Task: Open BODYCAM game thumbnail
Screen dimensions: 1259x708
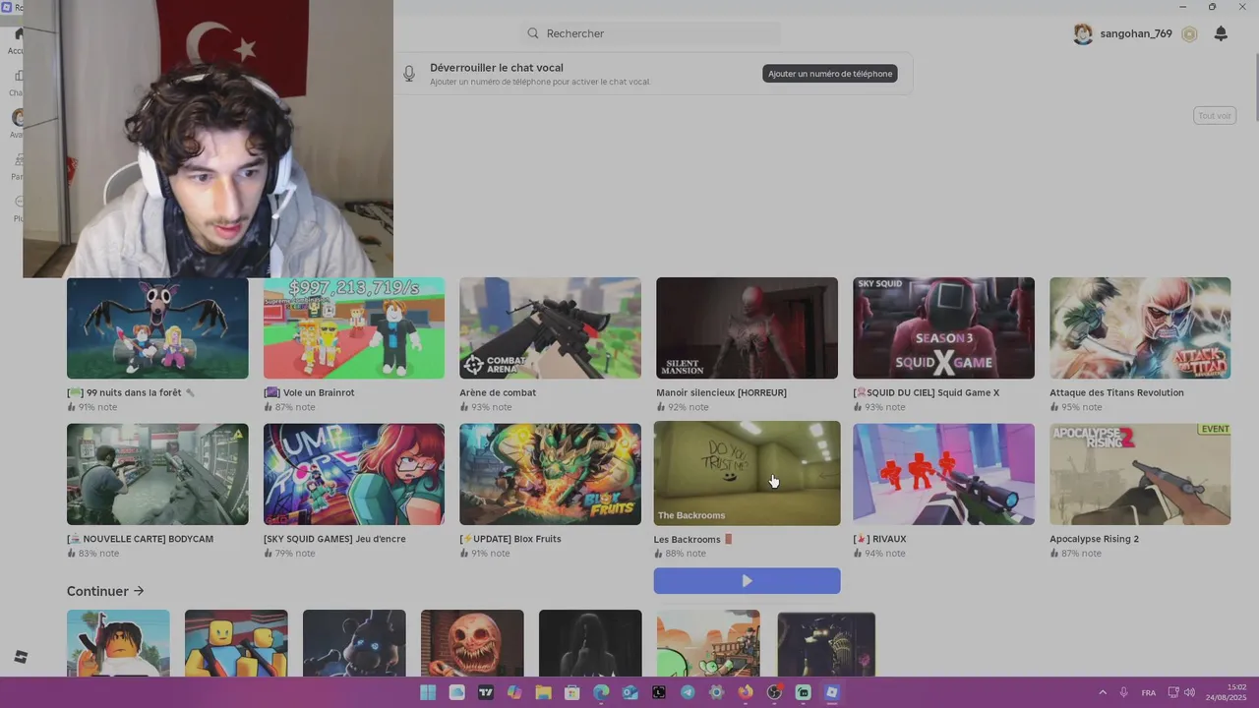Action: [157, 474]
